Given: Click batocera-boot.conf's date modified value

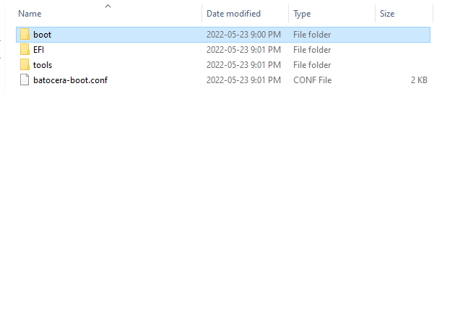Looking at the screenshot, I should [x=243, y=80].
